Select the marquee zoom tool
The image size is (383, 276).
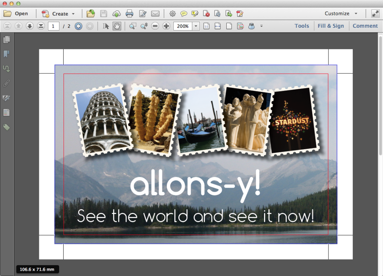click(133, 26)
